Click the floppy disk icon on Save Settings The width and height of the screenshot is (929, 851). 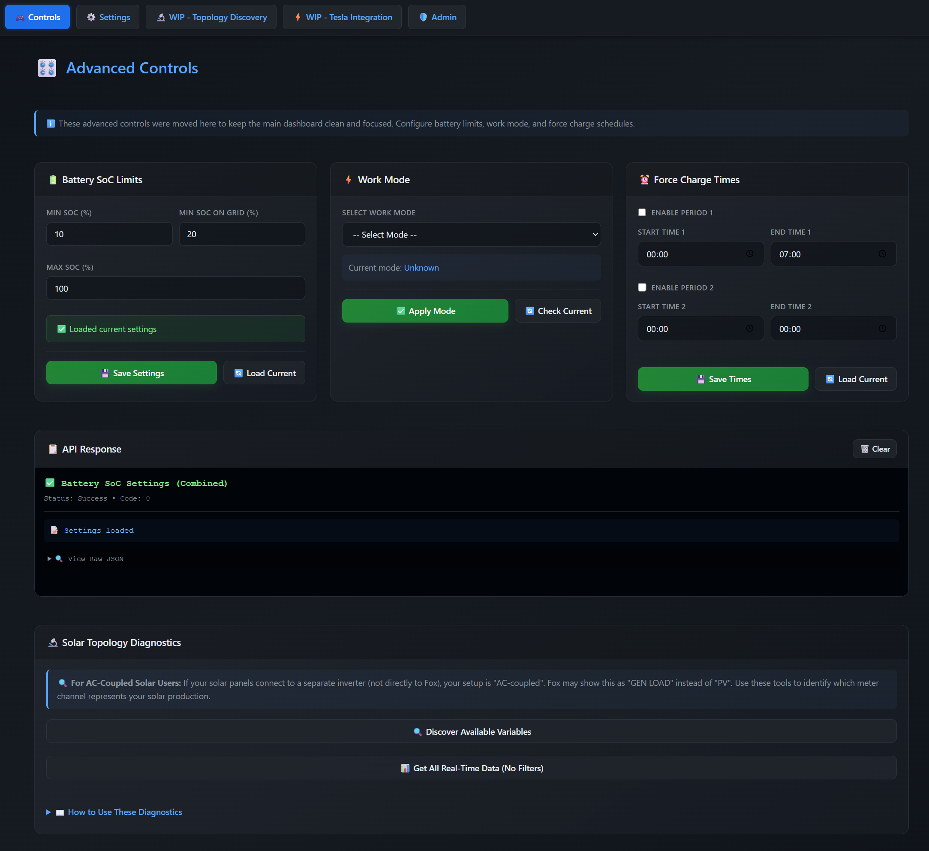(105, 374)
